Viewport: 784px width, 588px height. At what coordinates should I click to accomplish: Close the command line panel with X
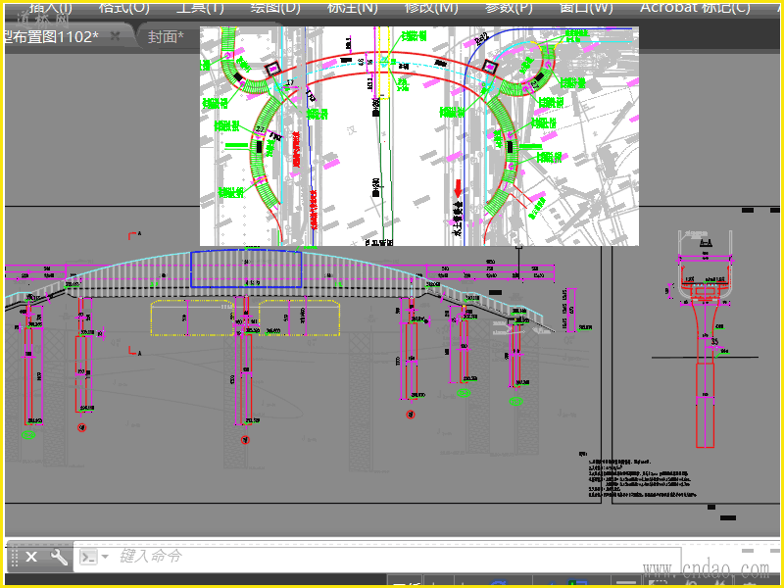click(31, 558)
